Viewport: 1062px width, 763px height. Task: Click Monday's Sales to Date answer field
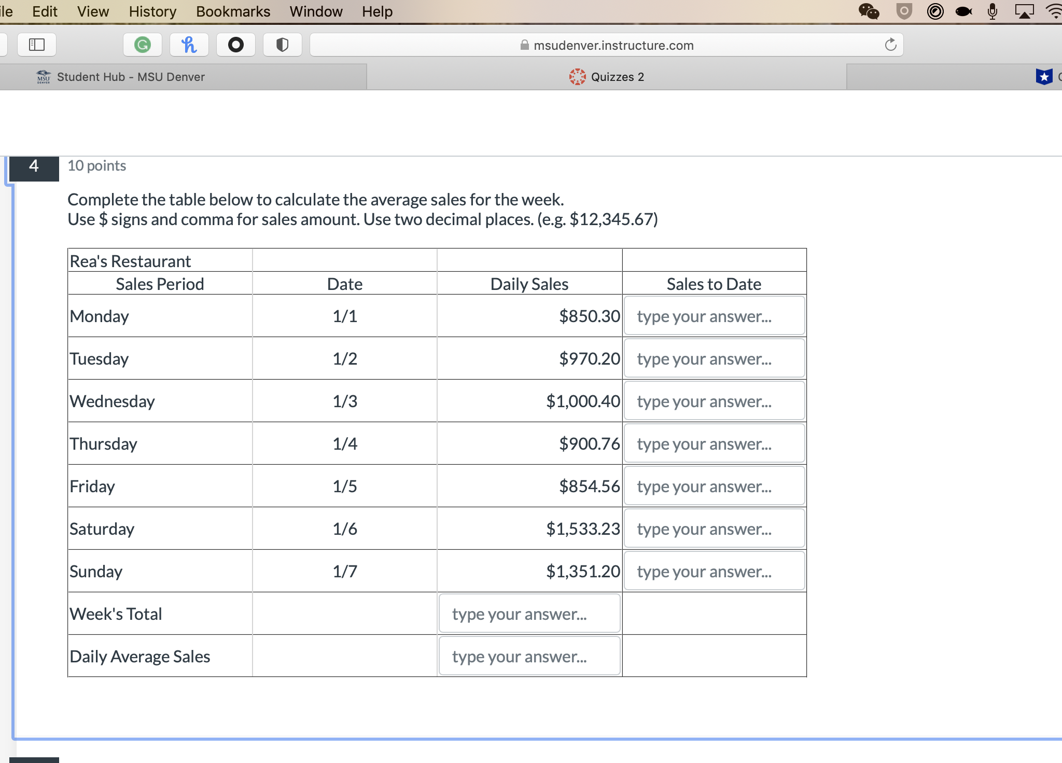click(x=715, y=315)
